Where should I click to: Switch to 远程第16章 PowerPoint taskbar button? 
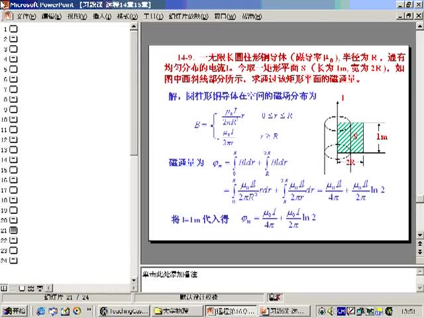coord(231,311)
